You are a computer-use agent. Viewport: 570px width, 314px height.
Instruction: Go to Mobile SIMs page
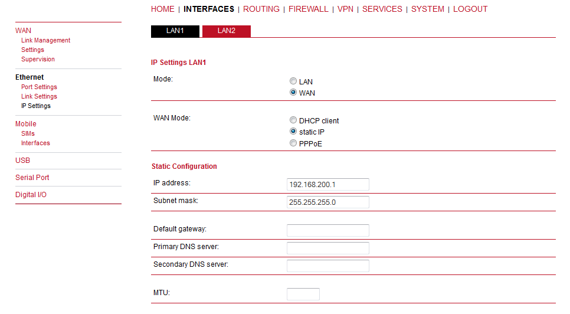click(28, 133)
